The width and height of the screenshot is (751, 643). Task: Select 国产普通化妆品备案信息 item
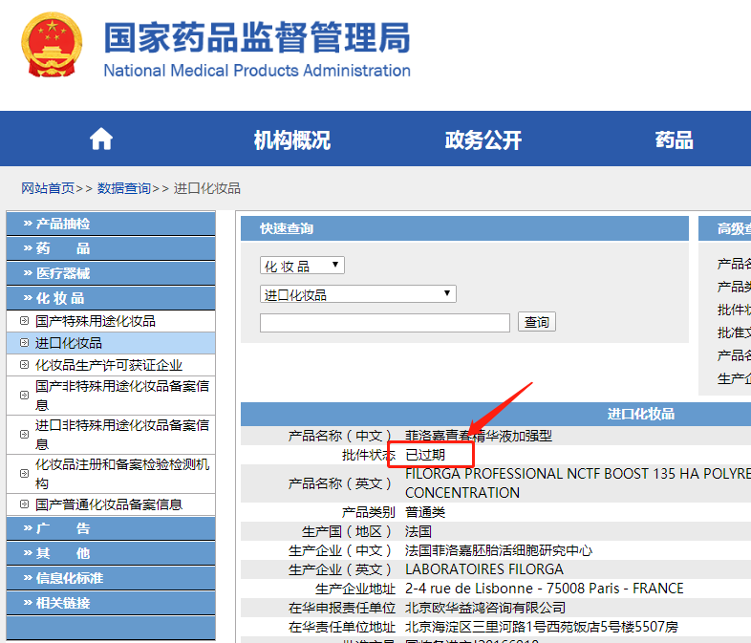[x=109, y=504]
